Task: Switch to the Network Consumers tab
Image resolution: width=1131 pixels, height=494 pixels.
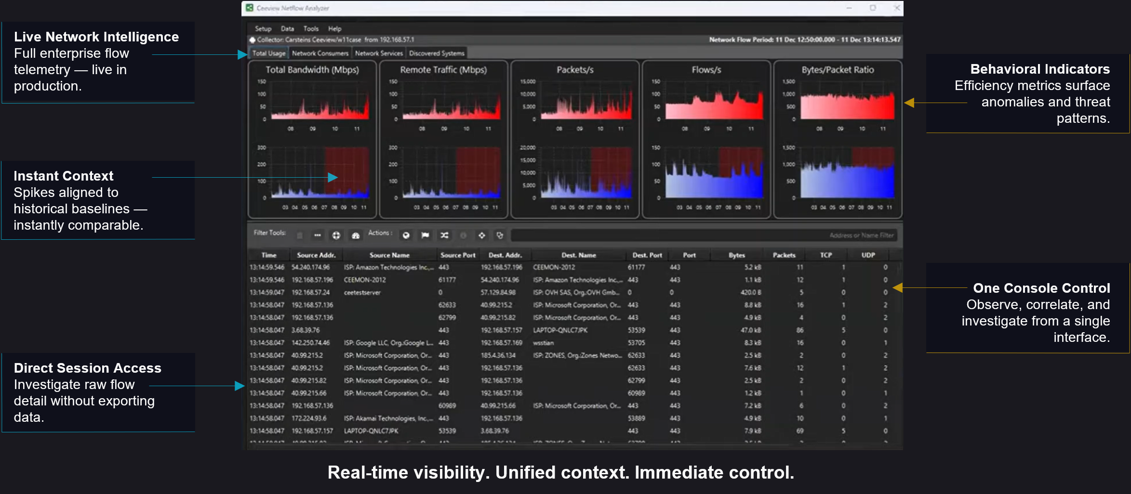Action: click(x=320, y=53)
